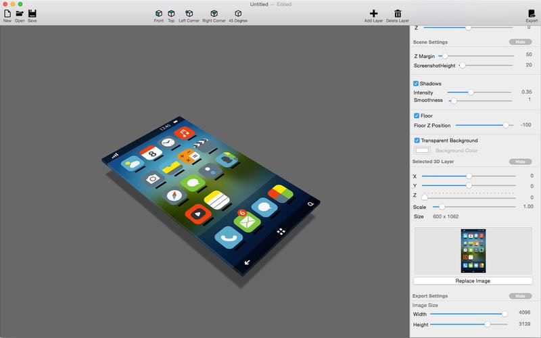
Task: Click the ScreenshotHeight value 20
Action: (x=529, y=65)
